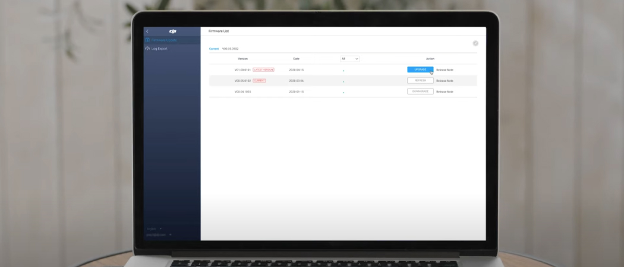Click the green dot in V00.04.1025 row
Viewport: 624px width, 267px height.
point(343,93)
